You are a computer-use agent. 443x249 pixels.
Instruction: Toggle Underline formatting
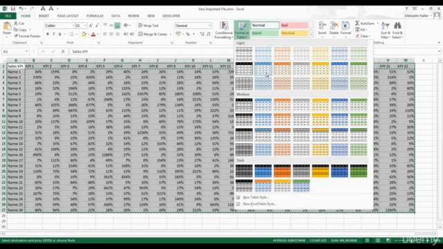tap(60, 34)
